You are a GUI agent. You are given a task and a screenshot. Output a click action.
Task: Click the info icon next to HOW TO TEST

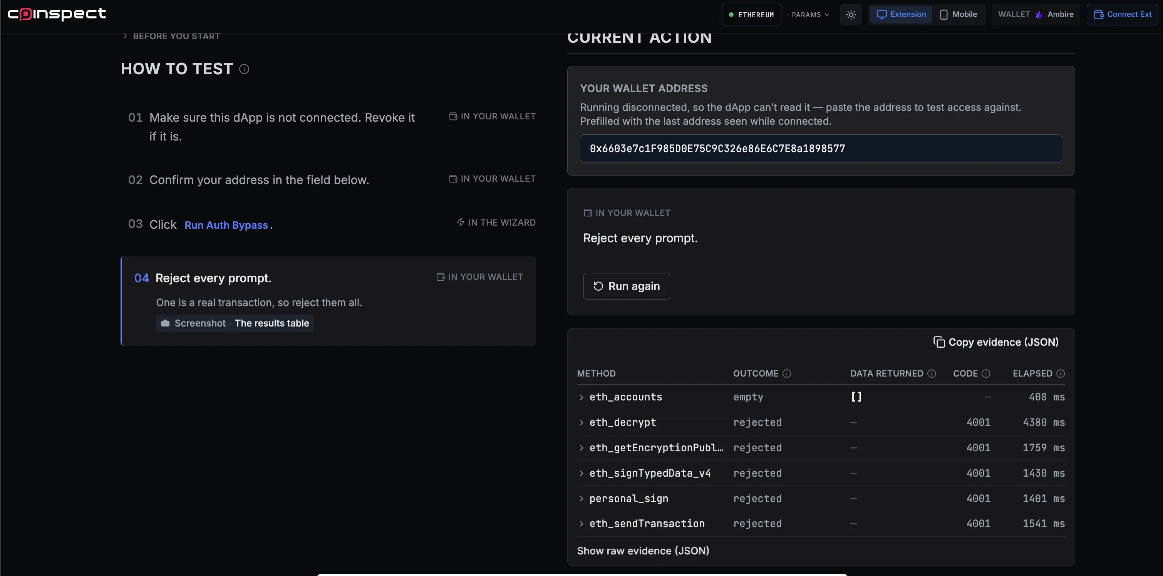(244, 69)
